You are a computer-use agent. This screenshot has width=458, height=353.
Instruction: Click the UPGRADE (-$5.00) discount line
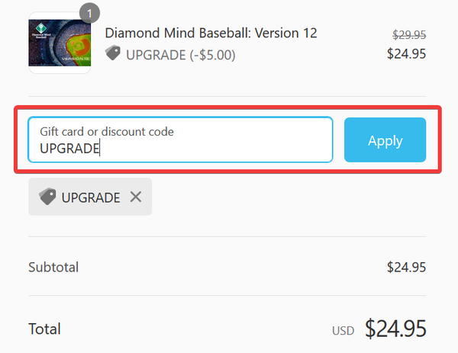(180, 55)
